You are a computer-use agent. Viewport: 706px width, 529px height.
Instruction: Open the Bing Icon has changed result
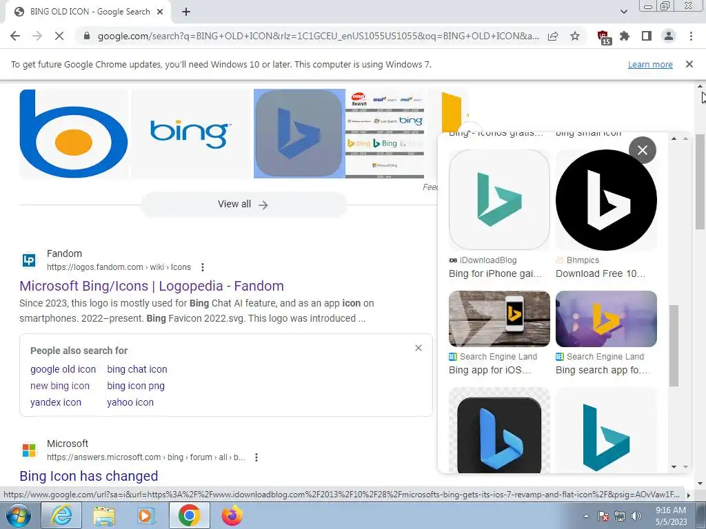click(89, 476)
